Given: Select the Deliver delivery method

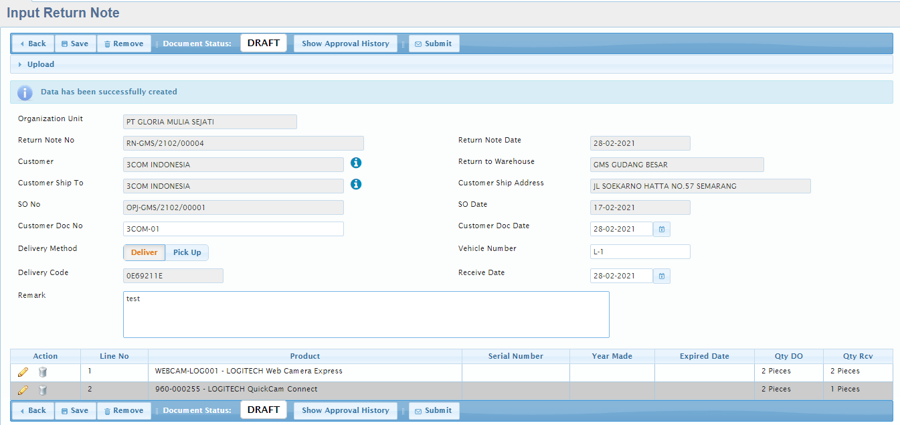Looking at the screenshot, I should coord(144,252).
